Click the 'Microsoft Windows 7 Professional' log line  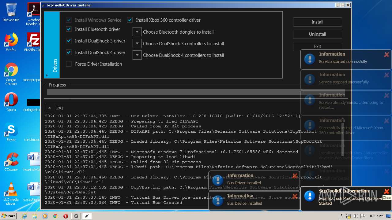coord(171,152)
